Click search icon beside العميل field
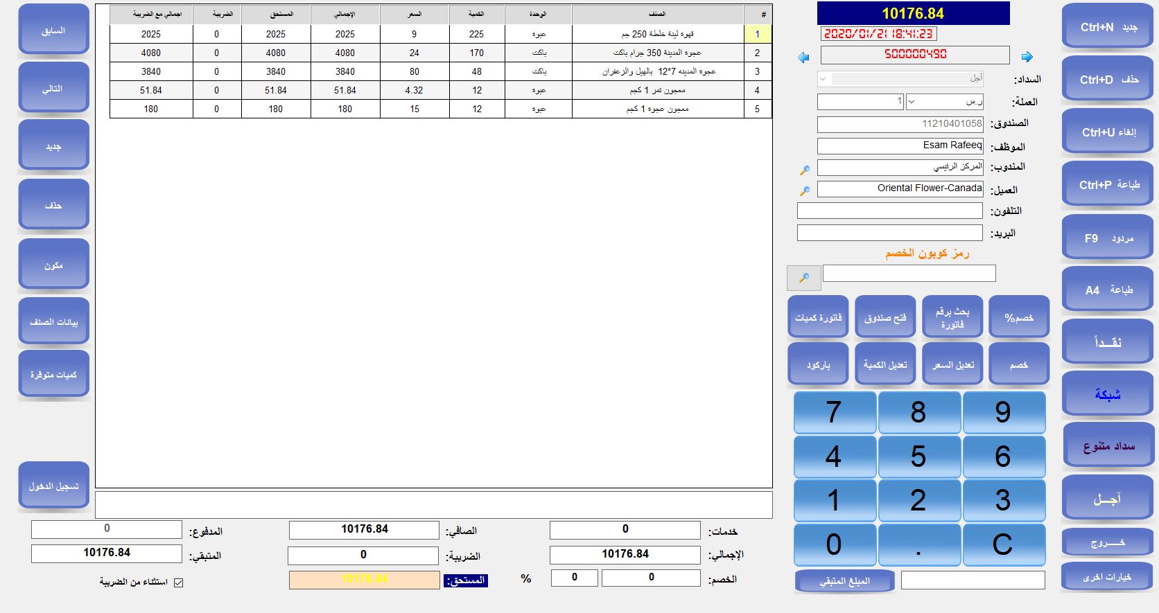The width and height of the screenshot is (1159, 613). [805, 190]
